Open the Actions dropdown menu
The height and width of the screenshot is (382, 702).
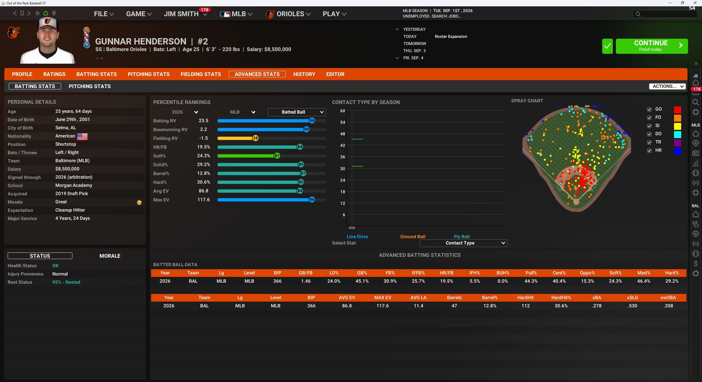click(667, 86)
